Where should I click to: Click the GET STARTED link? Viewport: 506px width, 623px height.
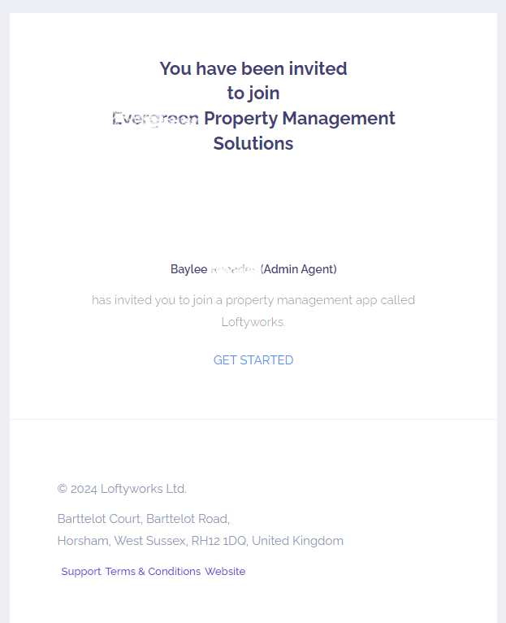tap(253, 360)
